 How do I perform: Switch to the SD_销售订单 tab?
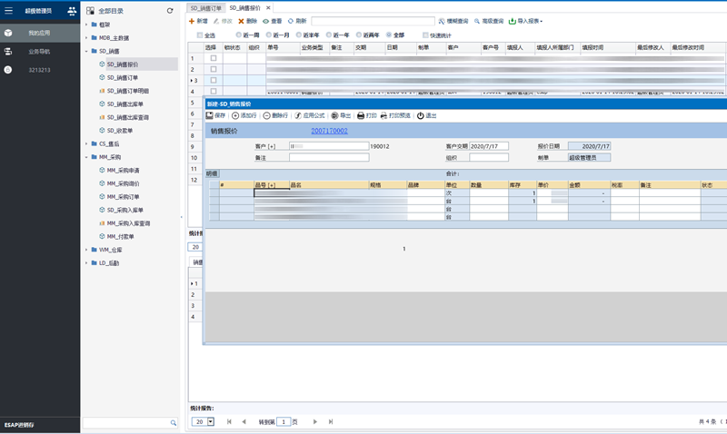206,8
